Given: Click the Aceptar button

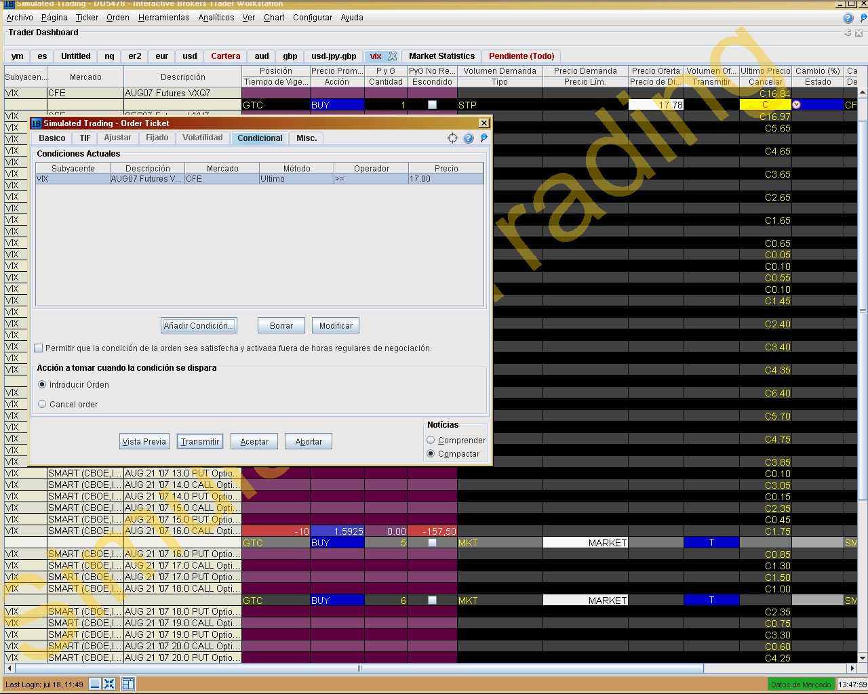Looking at the screenshot, I should pos(254,442).
